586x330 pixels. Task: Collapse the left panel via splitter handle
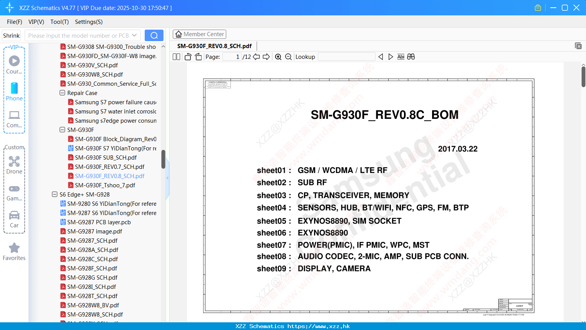point(167,178)
